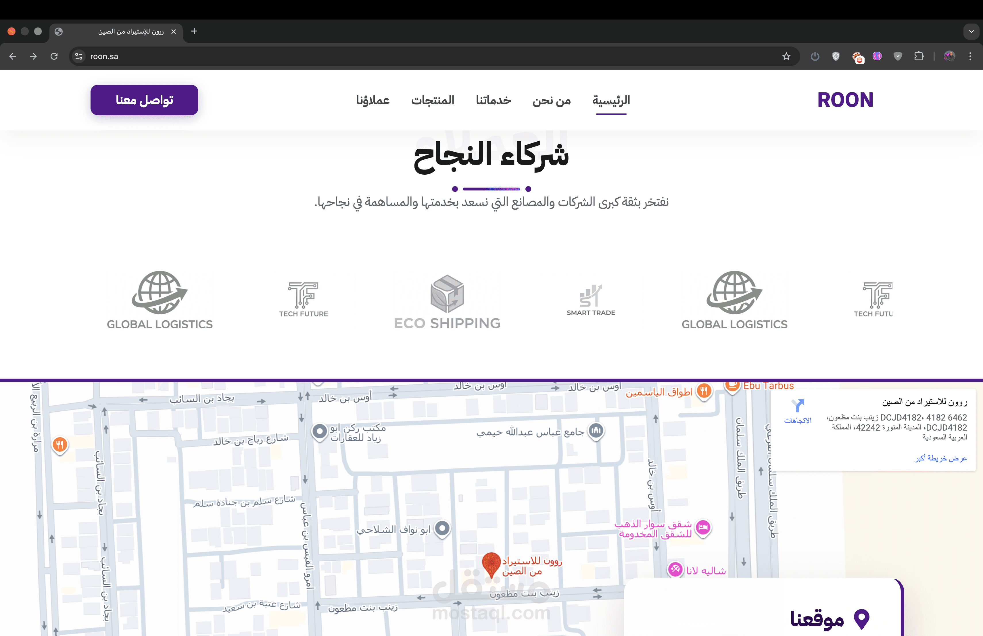Click the Eco Shipping partner logo
983x636 pixels.
[x=447, y=301]
